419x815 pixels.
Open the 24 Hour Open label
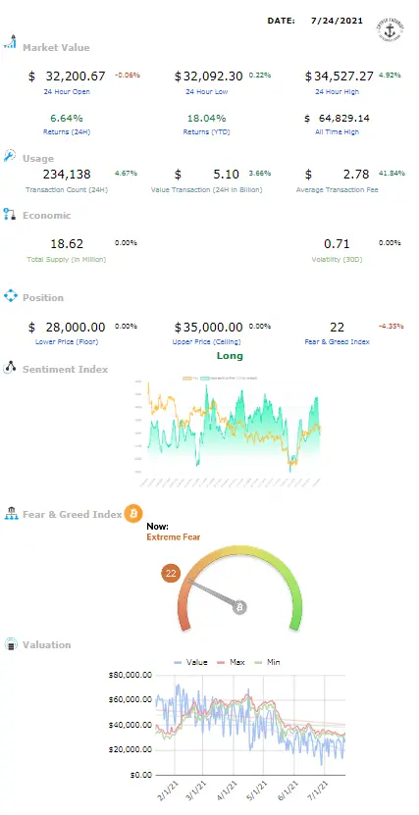(67, 92)
